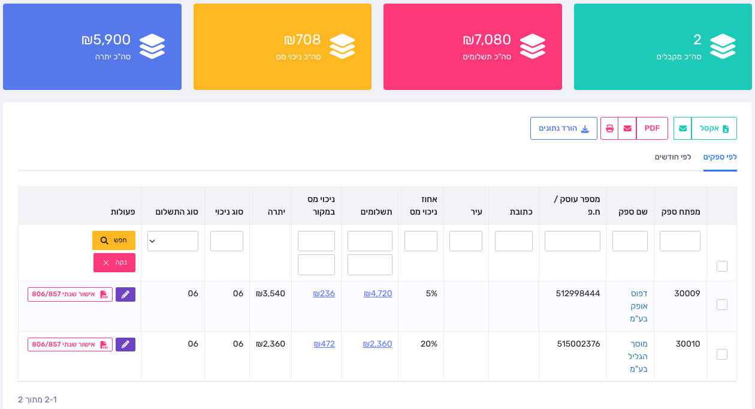Open the ₪4,720 payments link

[x=378, y=294]
